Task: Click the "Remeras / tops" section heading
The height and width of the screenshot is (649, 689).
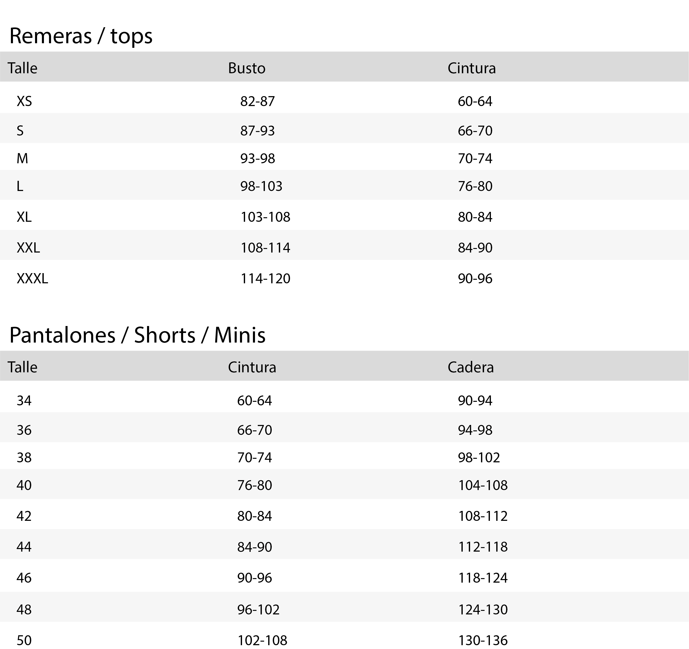Action: (81, 36)
